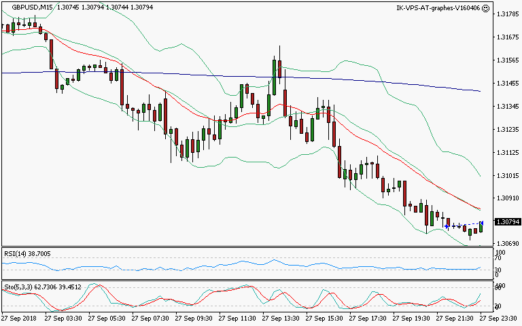Image resolution: width=522 pixels, height=326 pixels.
Task: Click the IK-VPS-AT-graphes-V160406 label
Action: point(438,7)
